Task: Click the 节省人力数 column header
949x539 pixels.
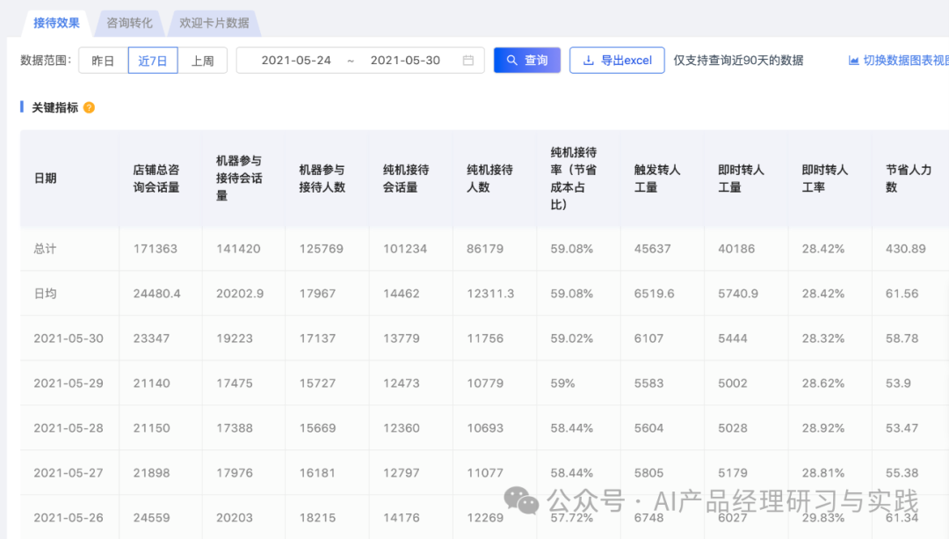Action: [x=909, y=178]
